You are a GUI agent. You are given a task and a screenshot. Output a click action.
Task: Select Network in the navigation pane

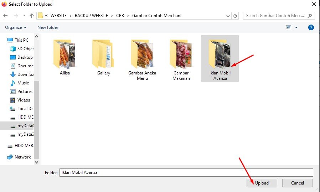[22, 157]
